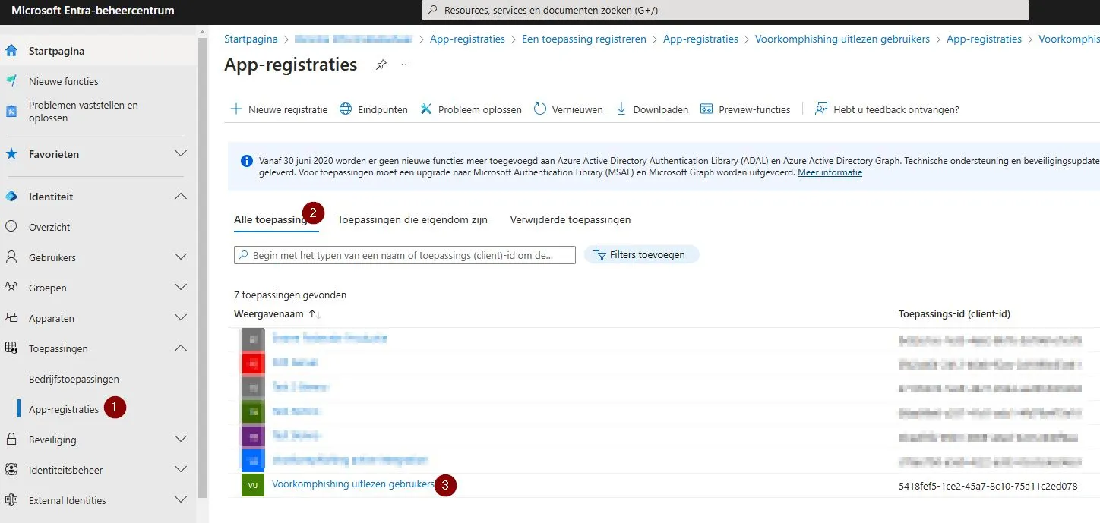This screenshot has width=1100, height=523.
Task: Click the External Identities icon
Action: pyautogui.click(x=11, y=500)
